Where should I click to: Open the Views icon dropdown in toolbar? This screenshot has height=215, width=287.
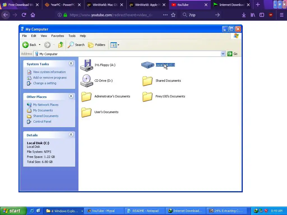coord(115,45)
